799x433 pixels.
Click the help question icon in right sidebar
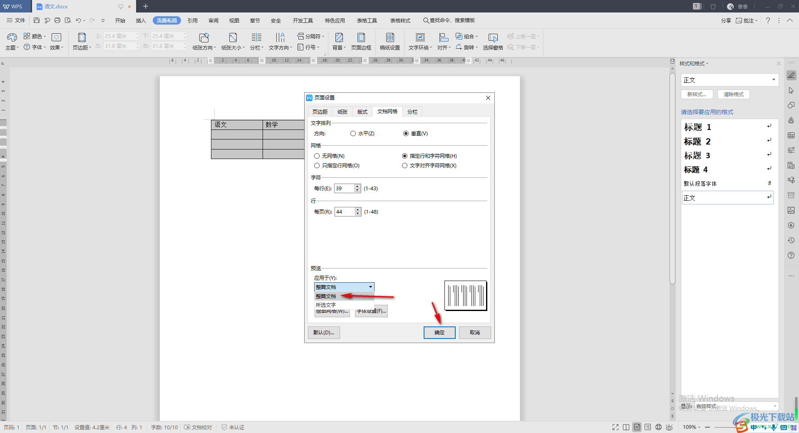click(791, 255)
